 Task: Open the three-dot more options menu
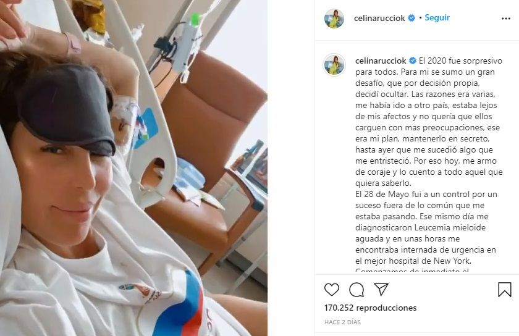(506, 19)
